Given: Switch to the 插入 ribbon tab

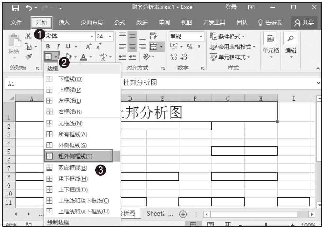Looking at the screenshot, I should (64, 23).
